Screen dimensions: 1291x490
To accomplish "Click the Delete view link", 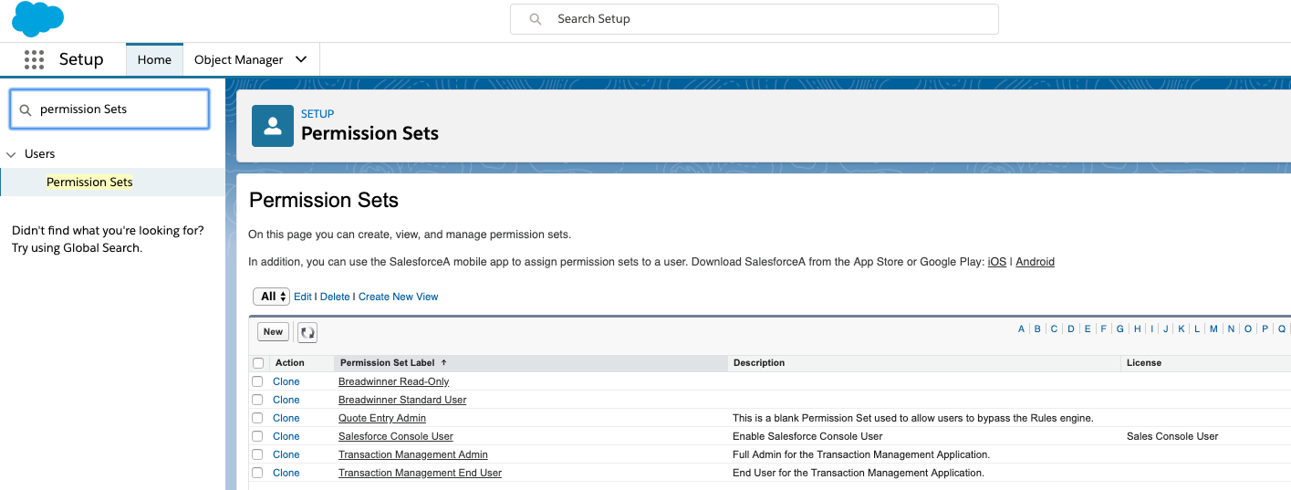I will pos(335,297).
